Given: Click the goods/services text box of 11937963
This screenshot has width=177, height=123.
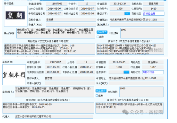Looking at the screenshot, I should (x=56, y=33).
